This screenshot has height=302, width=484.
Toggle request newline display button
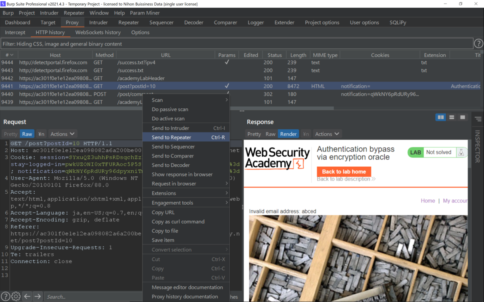pos(41,134)
